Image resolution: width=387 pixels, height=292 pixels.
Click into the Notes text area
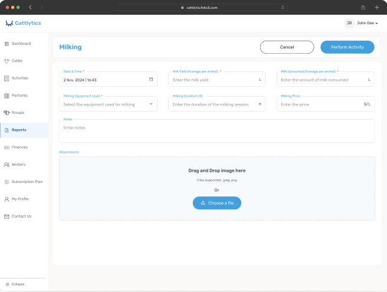coord(217,132)
